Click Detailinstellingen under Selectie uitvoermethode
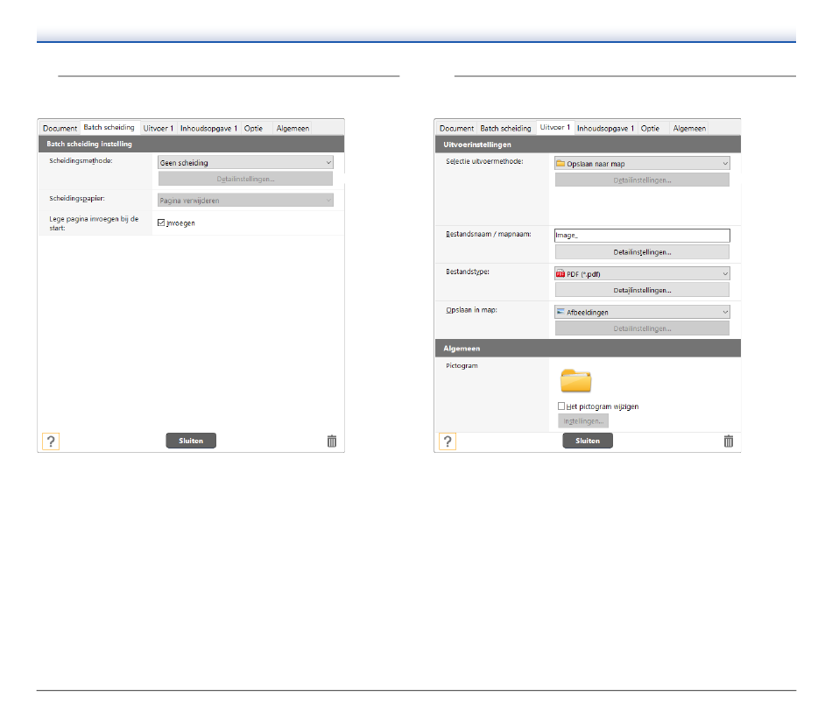 [642, 180]
